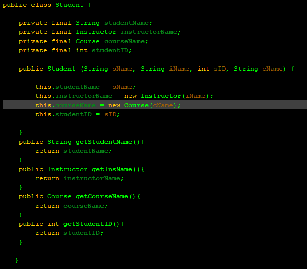Click the 'Course' return type of getCourseName
Screen dimensions: 307x269
(59, 196)
